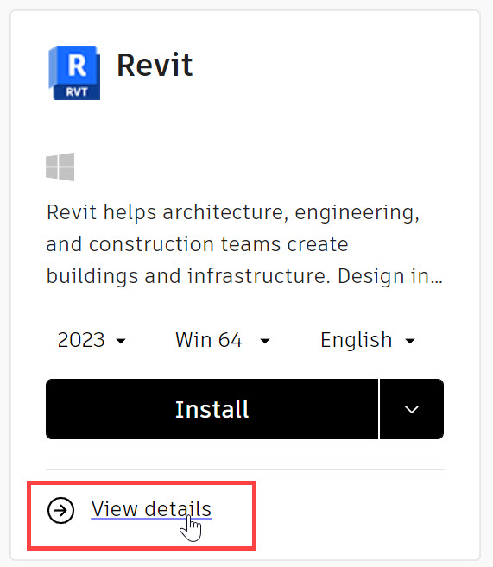The image size is (493, 567).
Task: Click the RVT label on the Revit logo
Action: coord(77,92)
